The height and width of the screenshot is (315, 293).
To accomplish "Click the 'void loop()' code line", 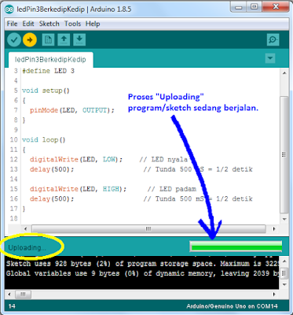I will pos(44,139).
